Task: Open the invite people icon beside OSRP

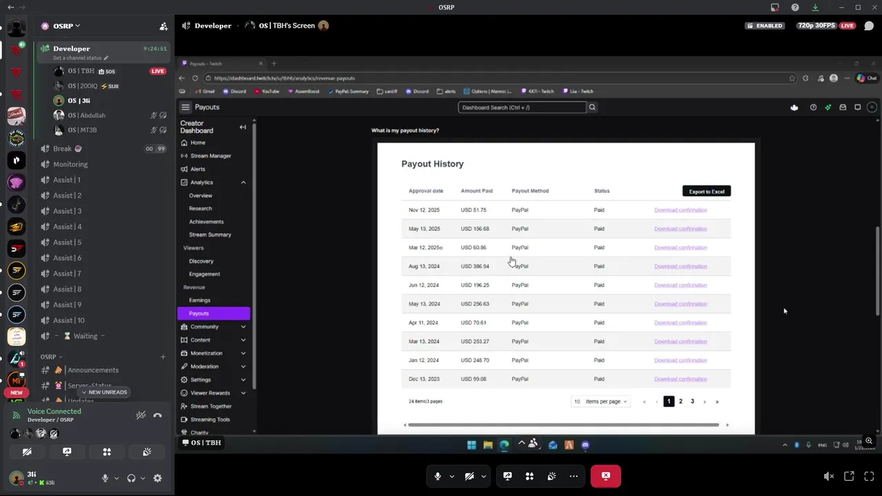Action: [163, 26]
